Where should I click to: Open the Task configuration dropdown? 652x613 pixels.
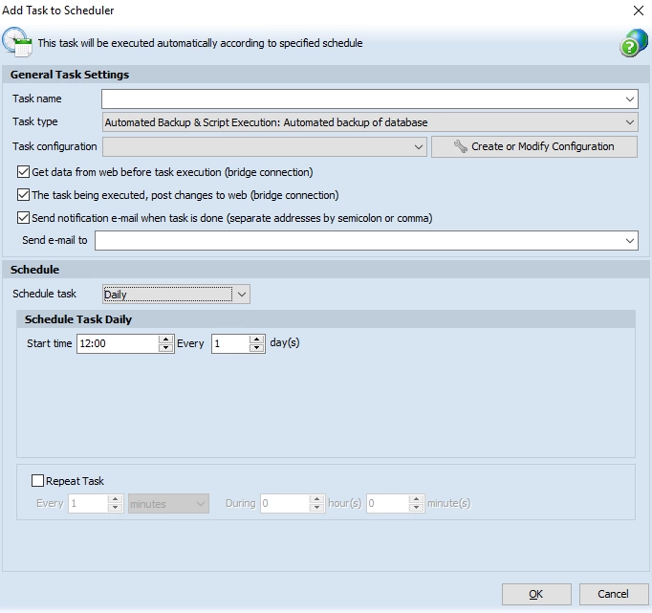tap(265, 147)
